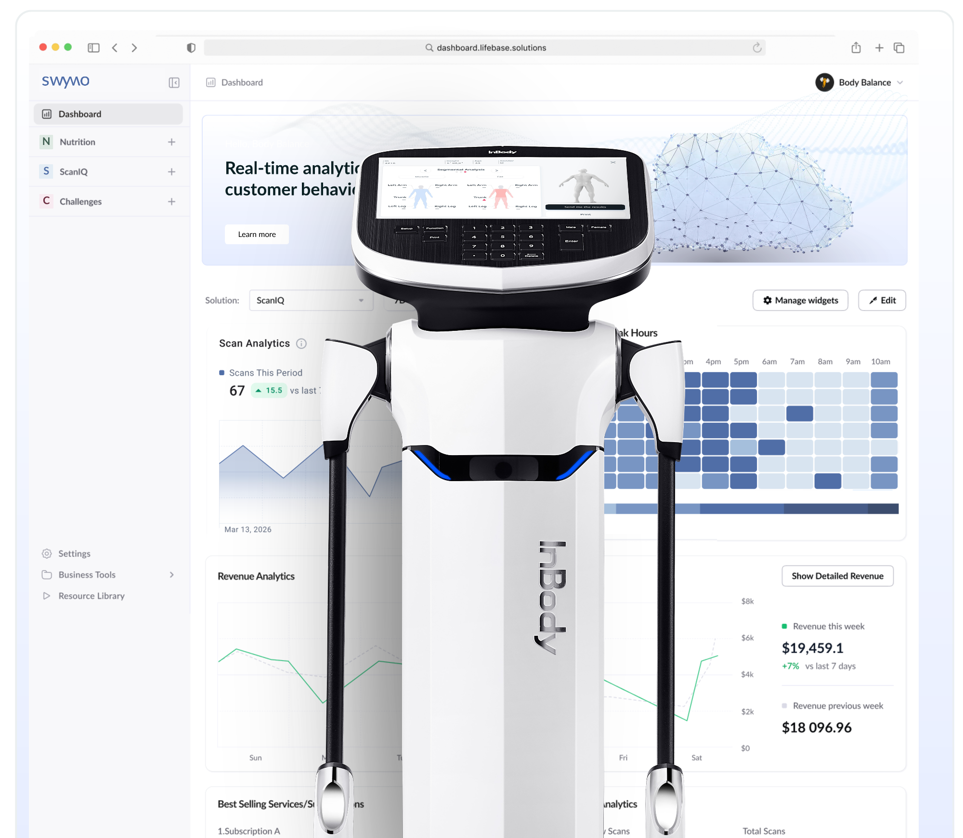This screenshot has width=963, height=838.
Task: Click the green N Nutrition badge
Action: tap(46, 142)
